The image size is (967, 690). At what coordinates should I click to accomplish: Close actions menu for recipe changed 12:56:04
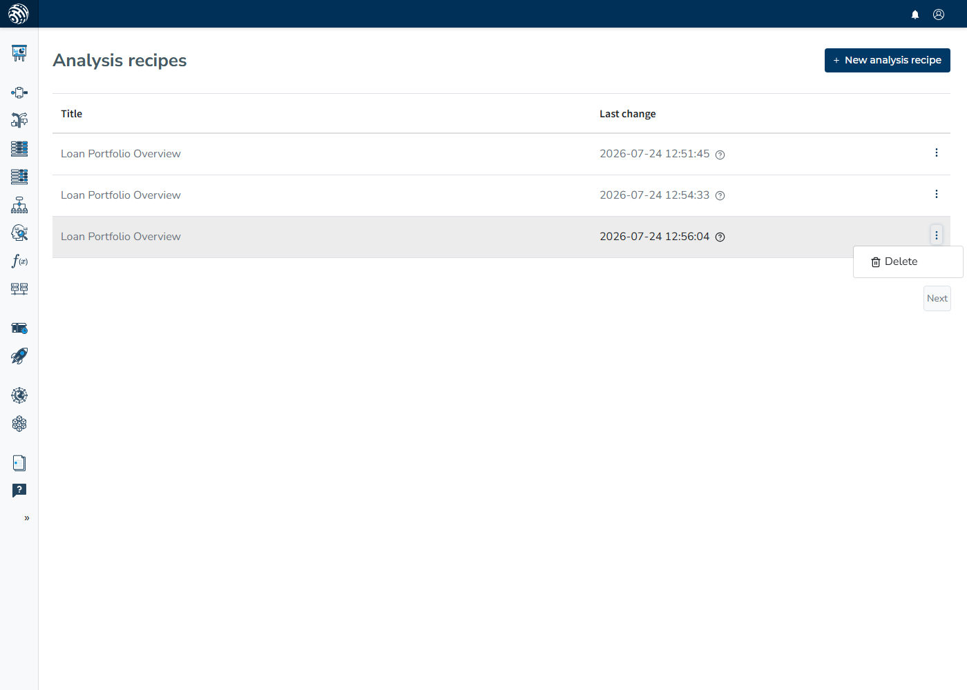(x=937, y=235)
